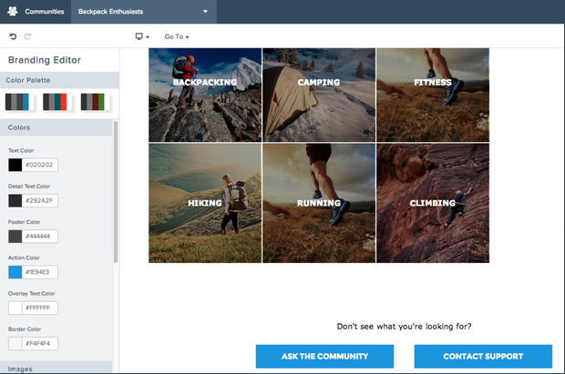Edit the Border Color value #F4F4F4
565x374 pixels.
[39, 343]
